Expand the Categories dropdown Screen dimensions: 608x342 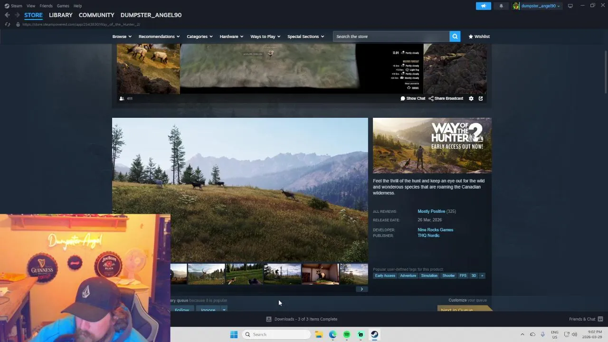click(x=199, y=37)
